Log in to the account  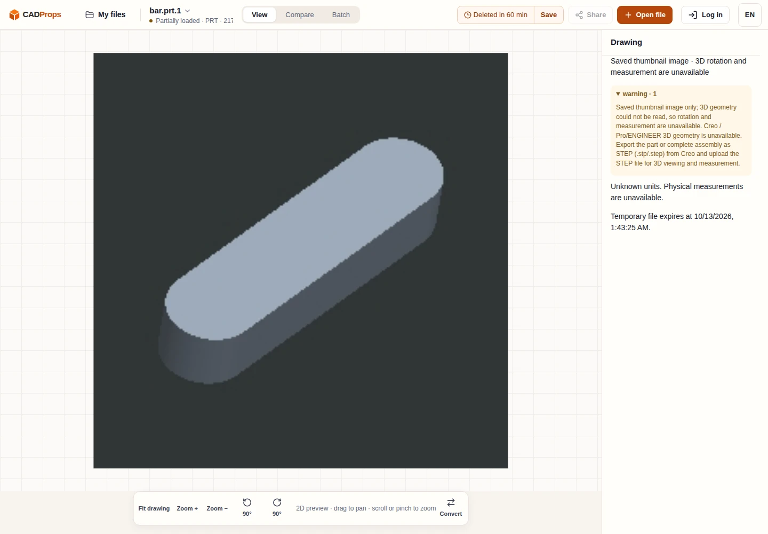(705, 15)
